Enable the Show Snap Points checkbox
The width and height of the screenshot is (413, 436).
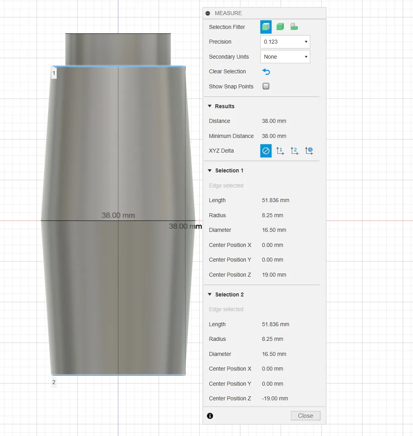(x=266, y=86)
